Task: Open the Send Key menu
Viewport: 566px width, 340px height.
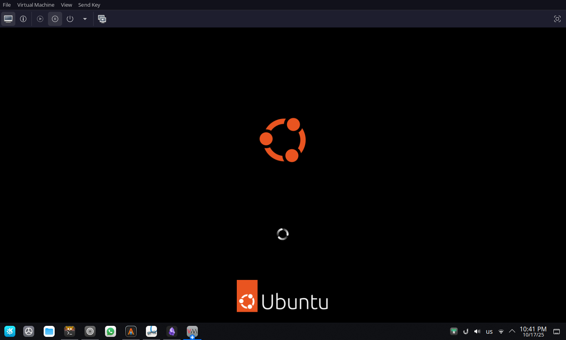Action: point(89,5)
